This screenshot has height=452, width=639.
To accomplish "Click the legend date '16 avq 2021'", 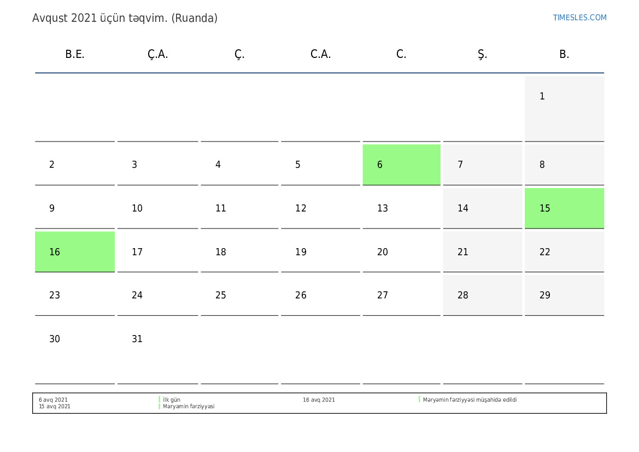I will tap(319, 400).
